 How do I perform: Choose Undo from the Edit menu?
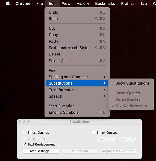77,12
